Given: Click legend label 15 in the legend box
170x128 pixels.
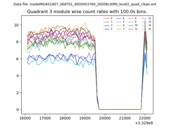Looking at the screenshot, I should click(x=150, y=29).
